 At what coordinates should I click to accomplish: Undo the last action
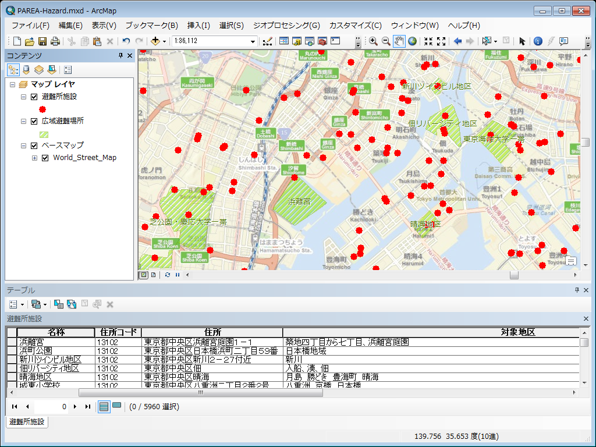(x=126, y=41)
